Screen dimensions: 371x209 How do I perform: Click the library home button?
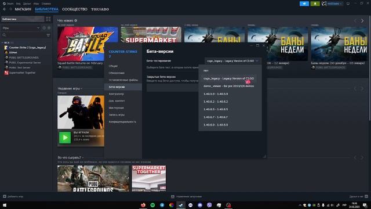point(23,19)
